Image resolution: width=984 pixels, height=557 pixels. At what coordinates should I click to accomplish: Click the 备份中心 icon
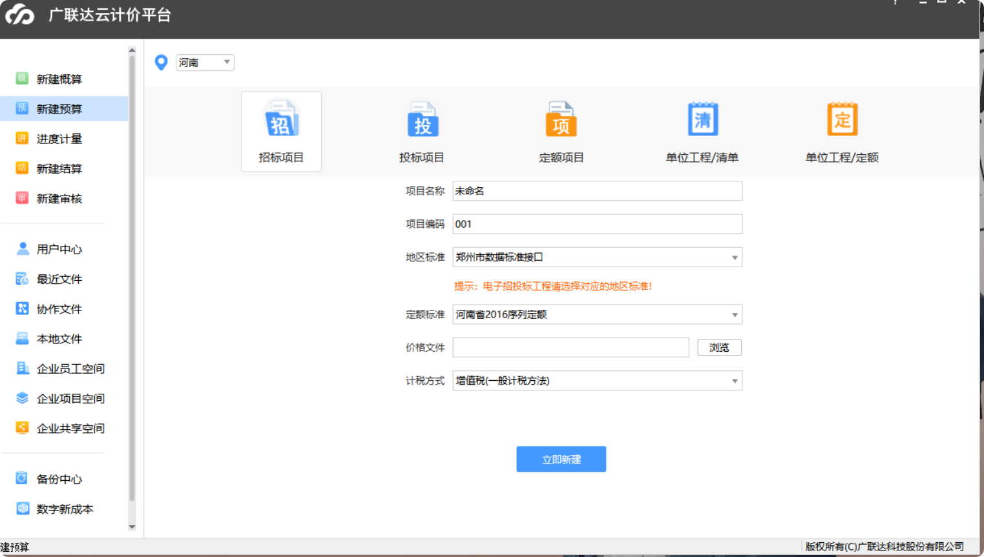coord(22,478)
